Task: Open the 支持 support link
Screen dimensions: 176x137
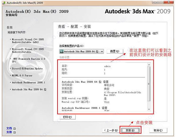Action: pos(9,132)
